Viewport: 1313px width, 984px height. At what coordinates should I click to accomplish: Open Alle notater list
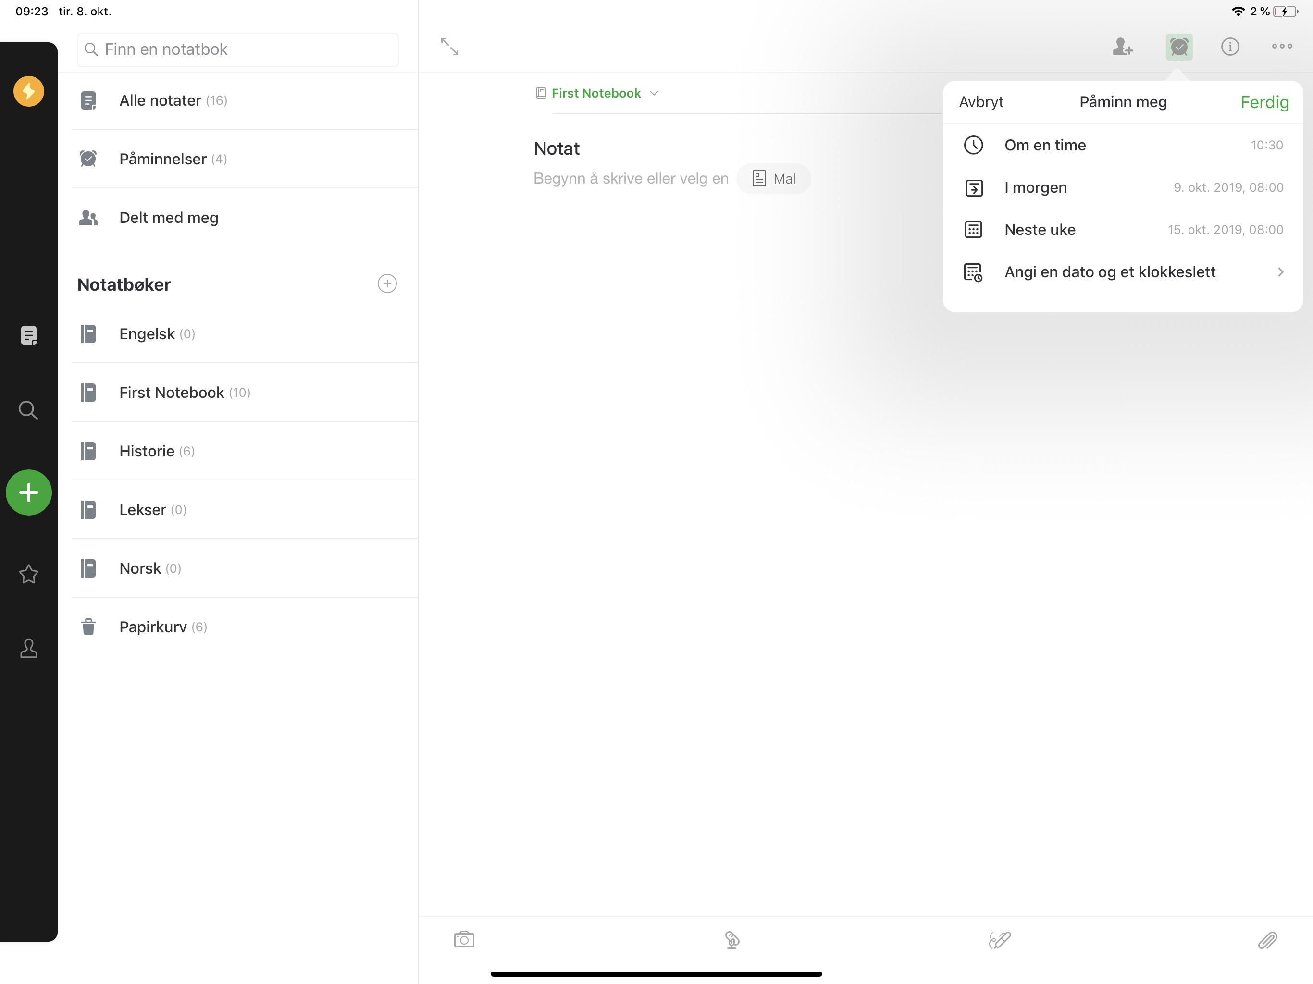(245, 100)
